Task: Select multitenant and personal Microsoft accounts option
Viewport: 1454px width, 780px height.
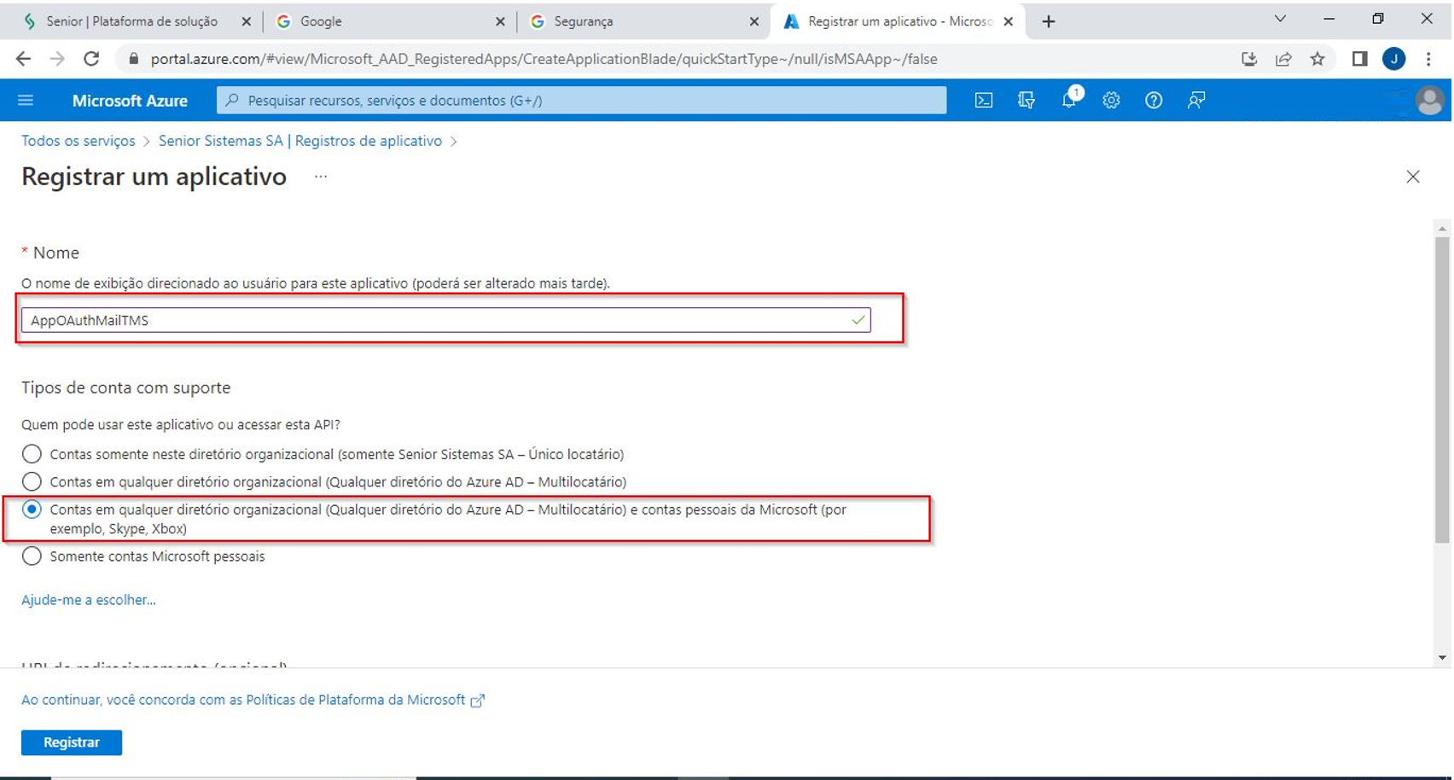Action: click(x=32, y=509)
